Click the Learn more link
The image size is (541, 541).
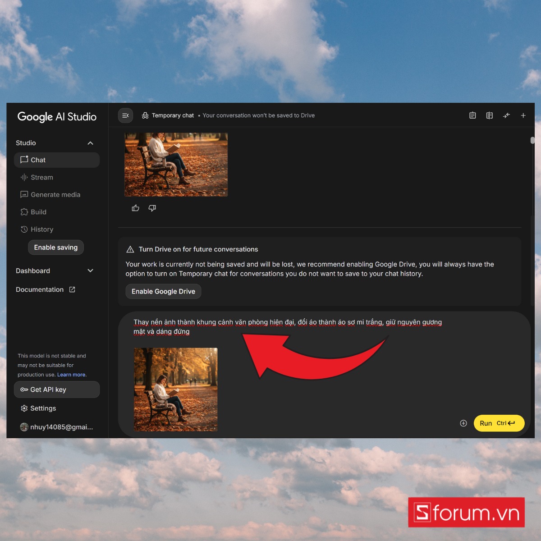tap(71, 375)
